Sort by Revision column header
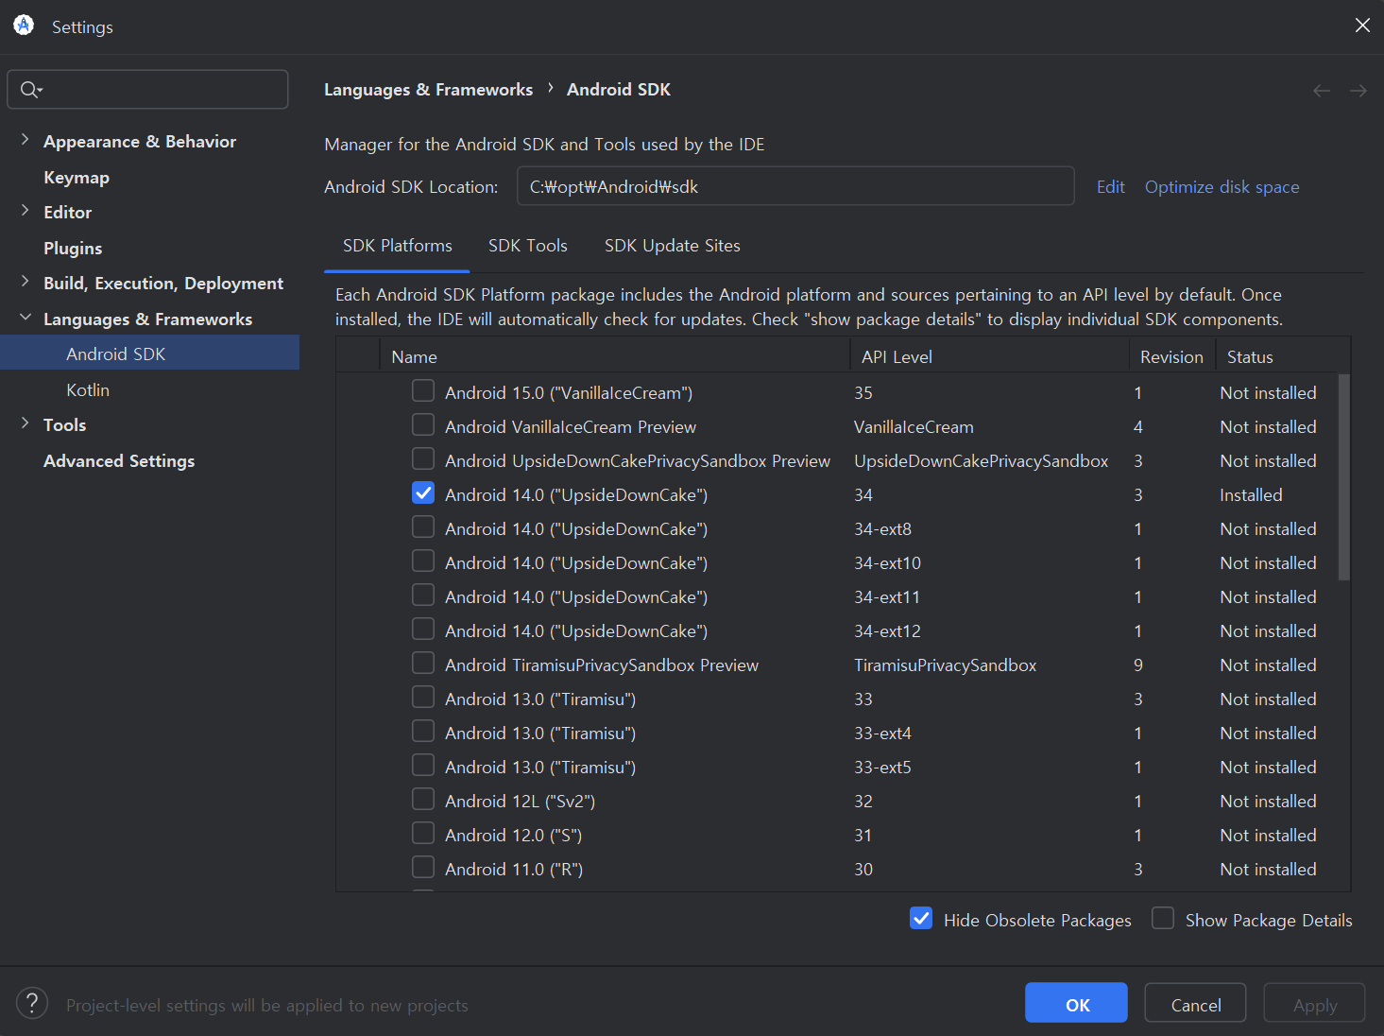Viewport: 1384px width, 1036px height. pos(1171,356)
